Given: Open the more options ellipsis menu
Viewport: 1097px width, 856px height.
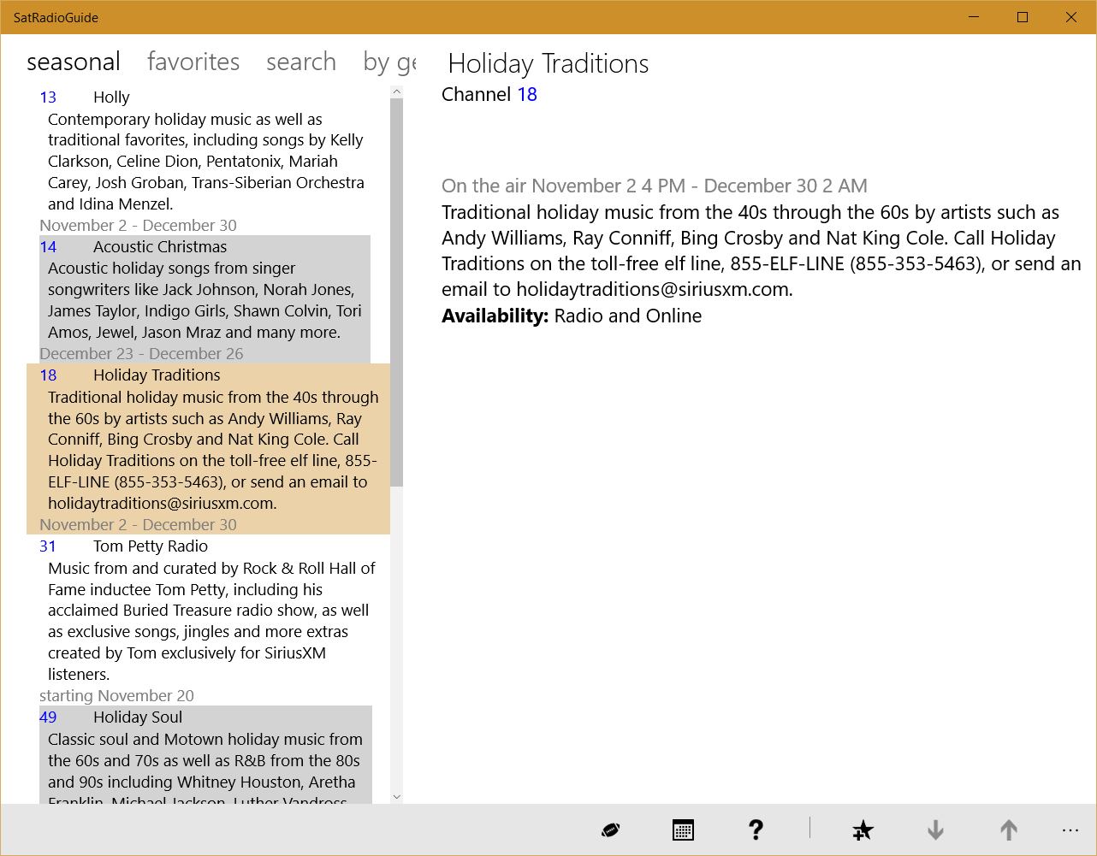Looking at the screenshot, I should coord(1070,829).
